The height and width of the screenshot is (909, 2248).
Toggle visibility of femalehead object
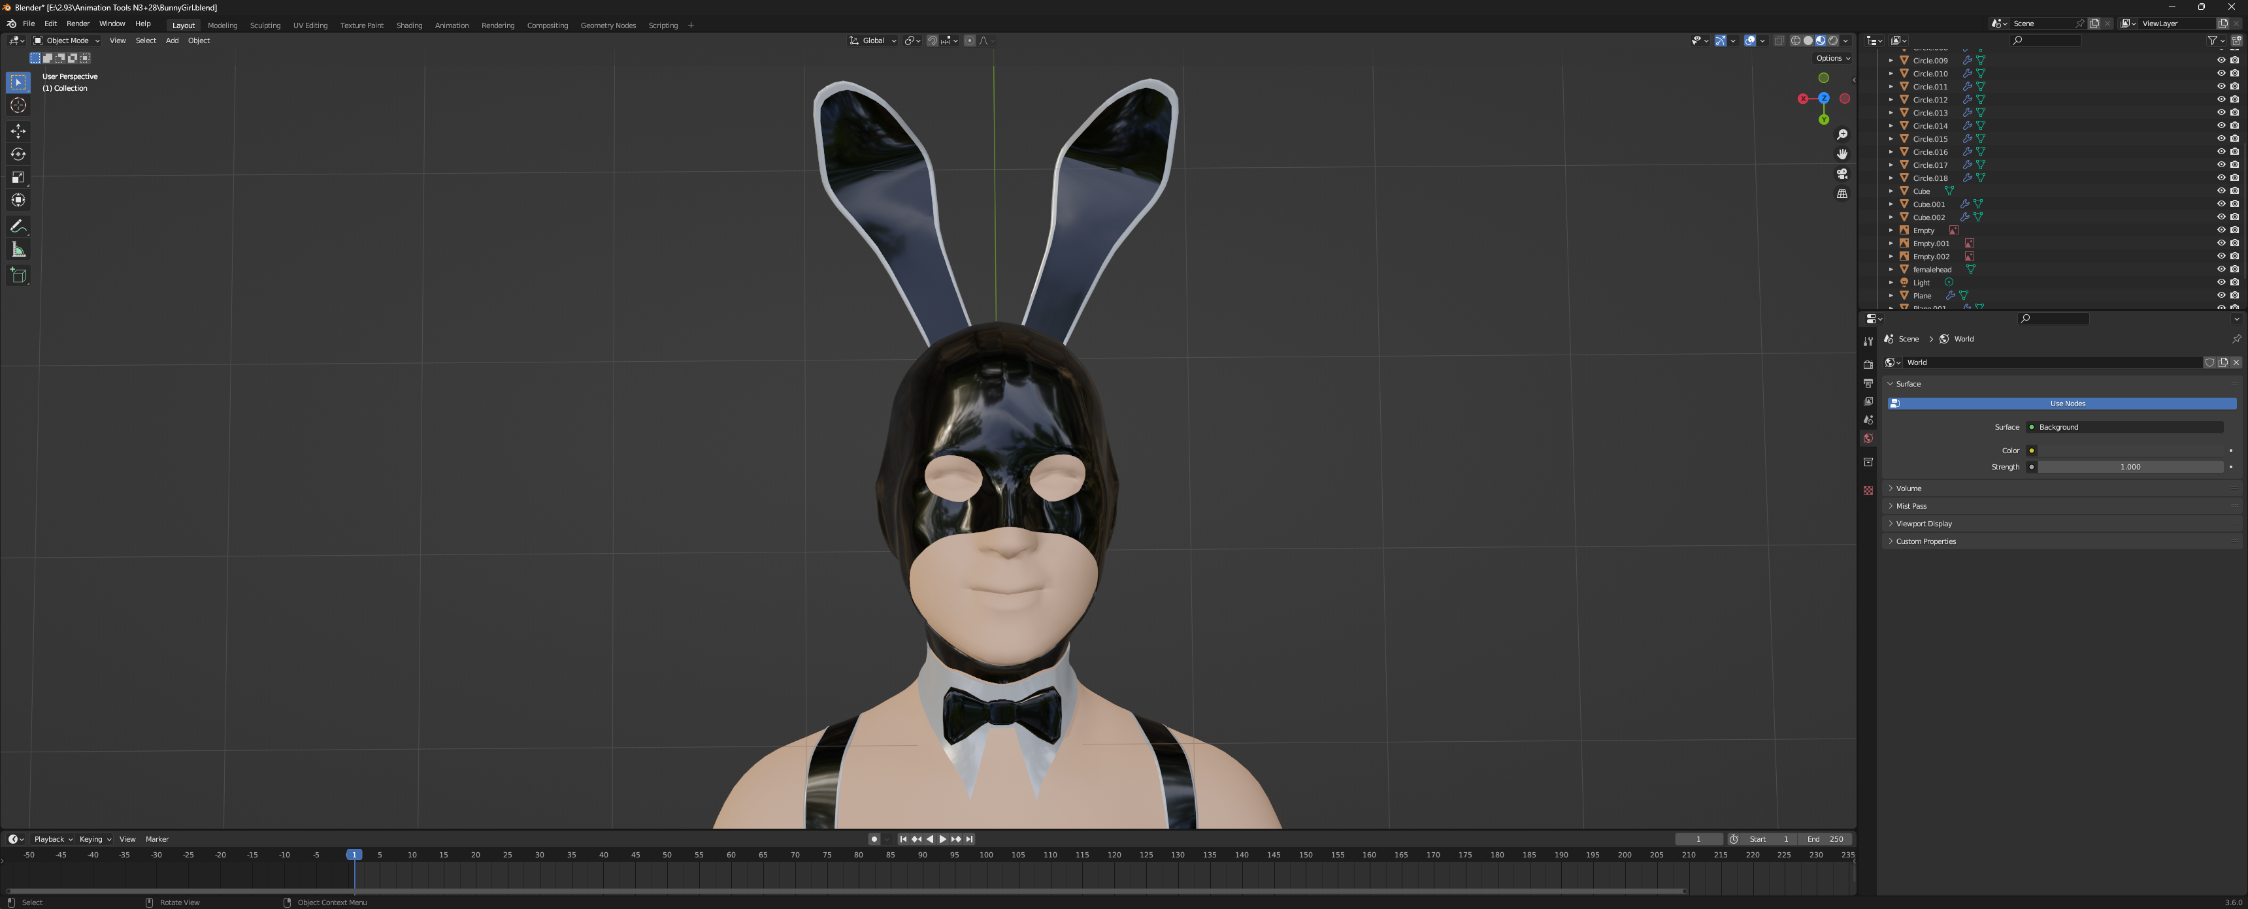click(x=2221, y=270)
